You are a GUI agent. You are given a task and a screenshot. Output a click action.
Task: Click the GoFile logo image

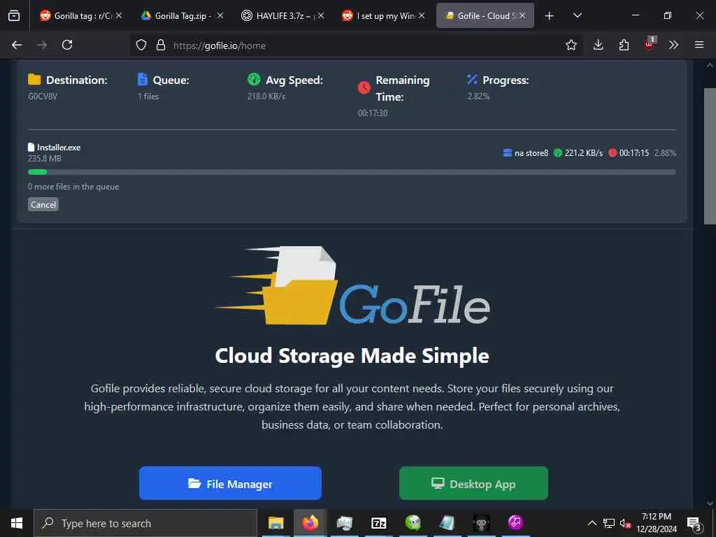tap(352, 286)
